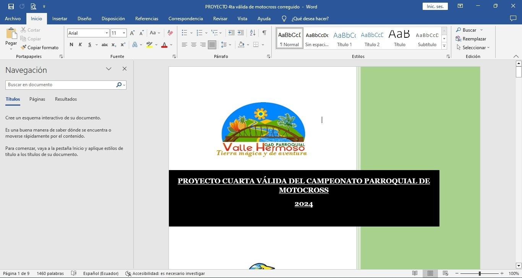Open the Comments pane icon

point(513,18)
